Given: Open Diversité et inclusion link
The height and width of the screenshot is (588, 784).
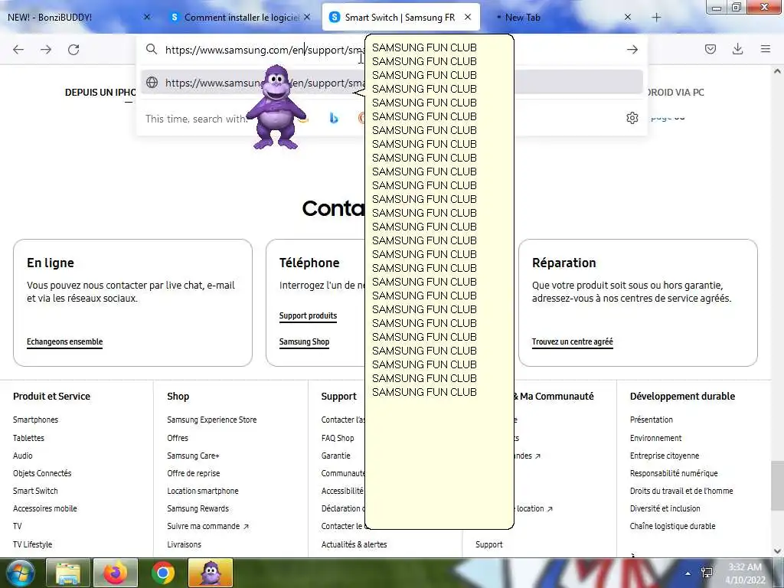Looking at the screenshot, I should 665,508.
